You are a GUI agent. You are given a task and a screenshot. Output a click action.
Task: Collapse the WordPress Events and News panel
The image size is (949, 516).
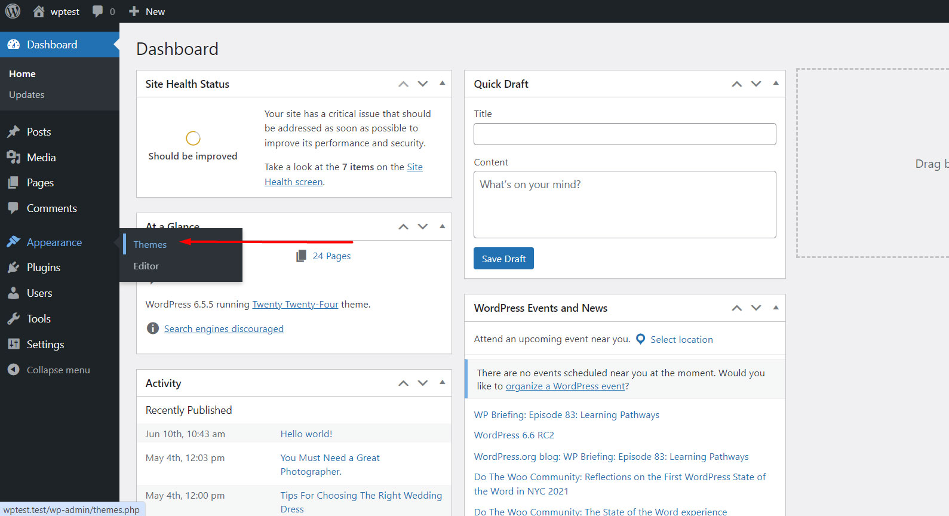[776, 308]
